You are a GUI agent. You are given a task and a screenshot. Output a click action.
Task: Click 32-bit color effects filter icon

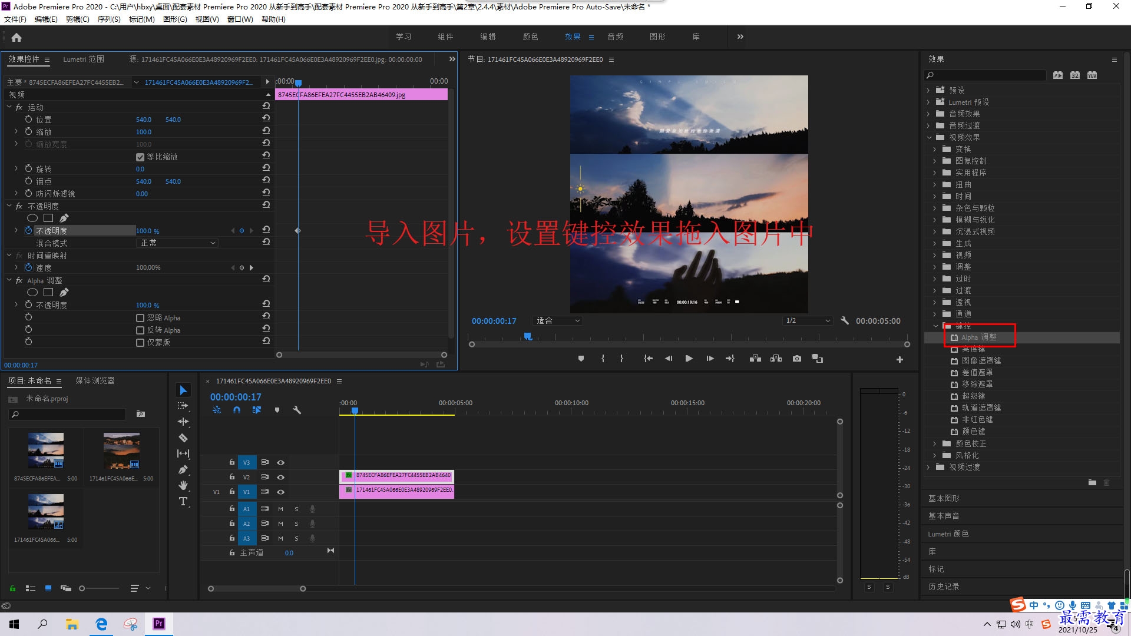pos(1075,75)
